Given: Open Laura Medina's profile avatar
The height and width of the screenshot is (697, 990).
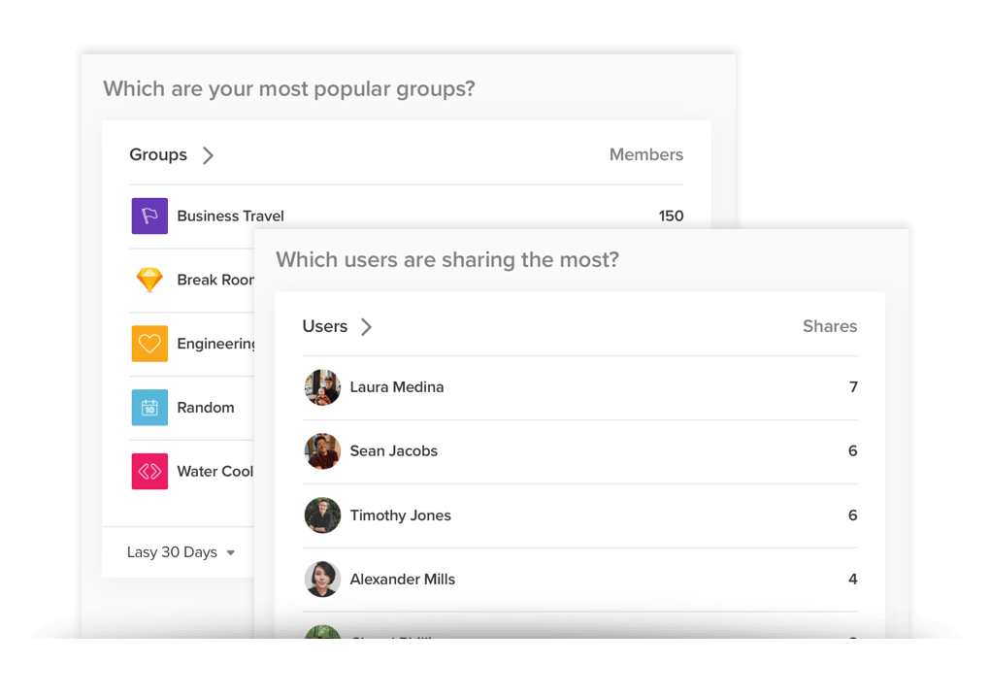Looking at the screenshot, I should 322,387.
